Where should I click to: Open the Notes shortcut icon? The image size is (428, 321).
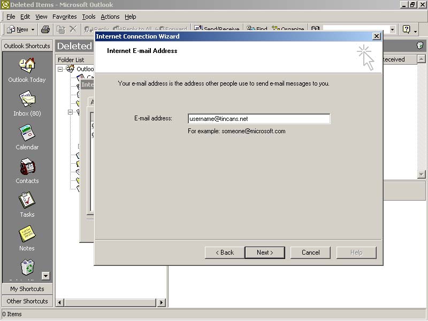(x=27, y=234)
